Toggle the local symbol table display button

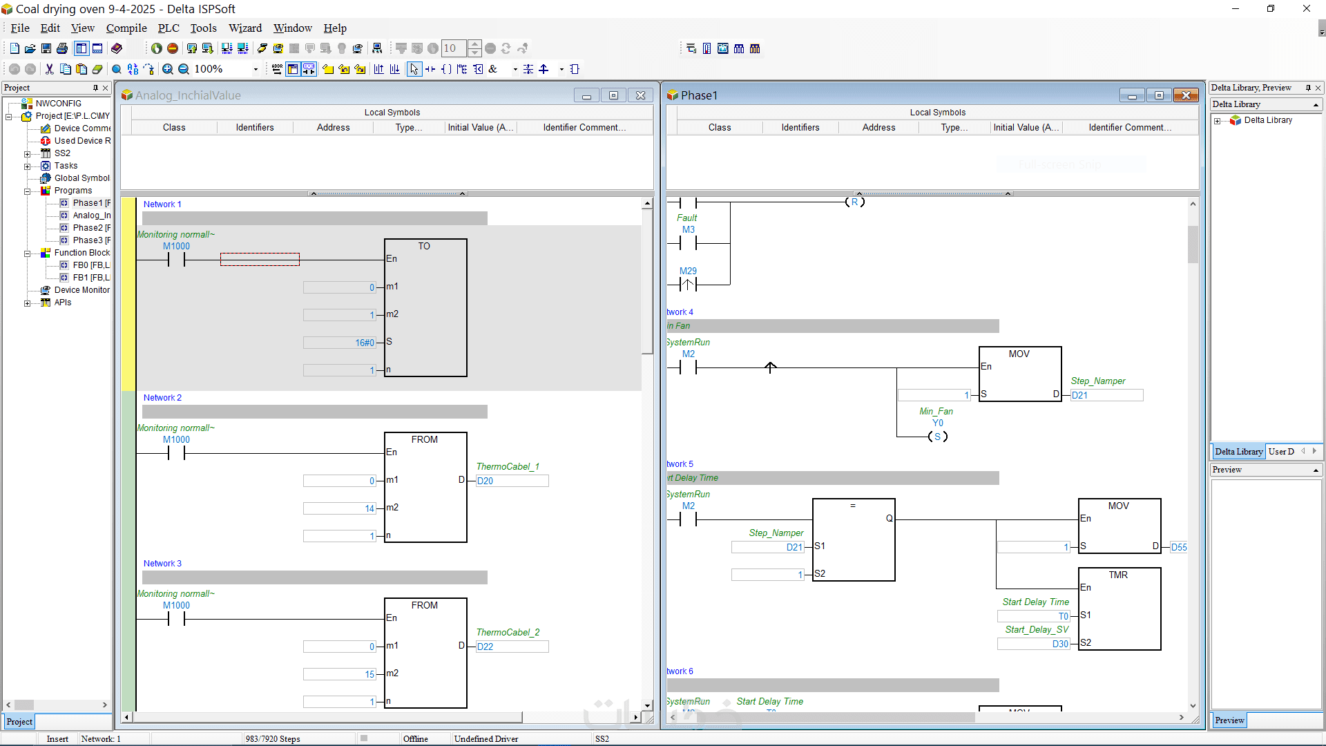(x=293, y=69)
